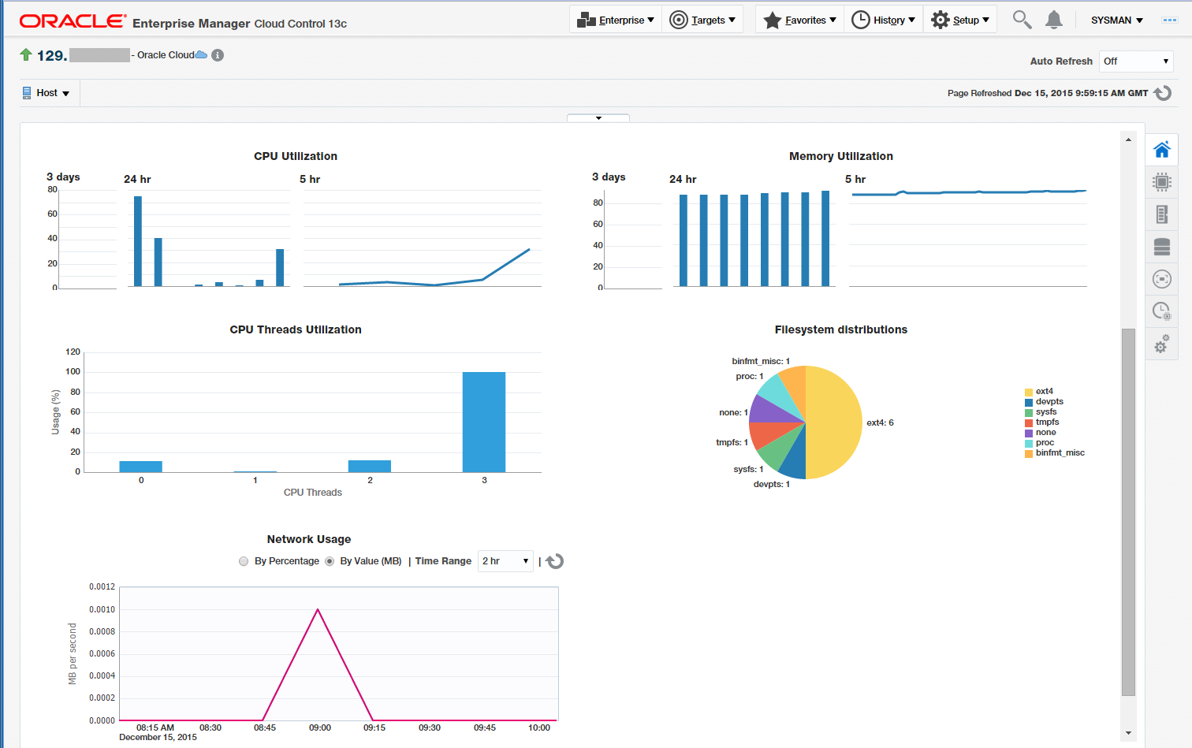This screenshot has width=1192, height=748.
Task: Click the scroll down arrow
Action: click(1128, 733)
